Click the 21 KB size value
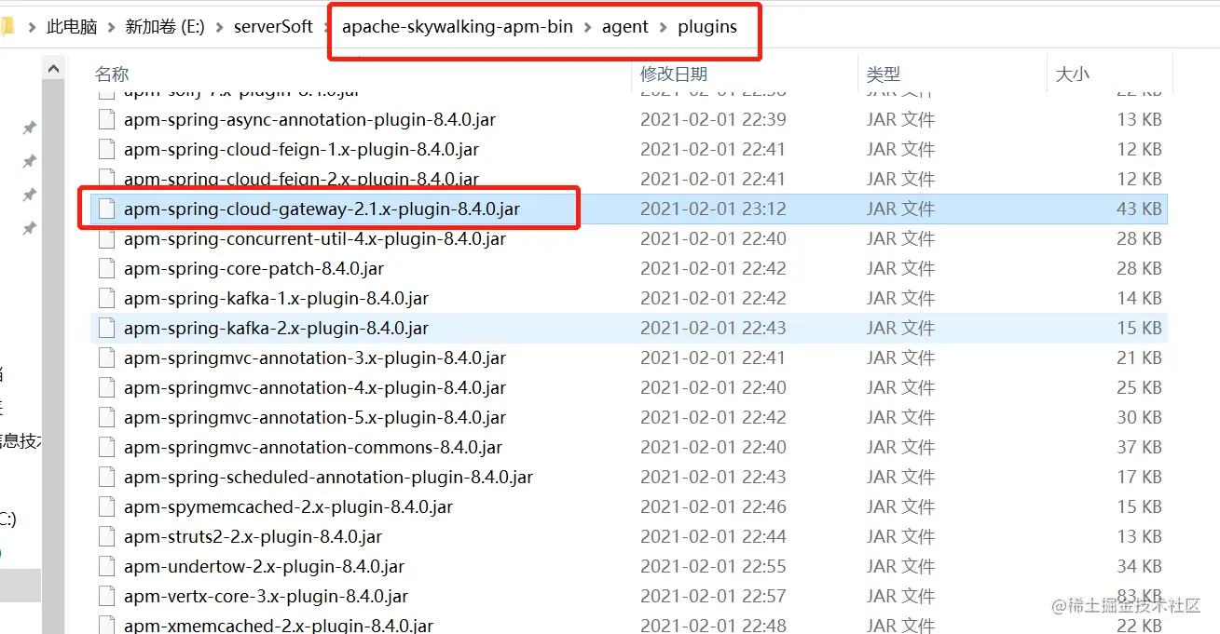The width and height of the screenshot is (1220, 634). (1139, 357)
